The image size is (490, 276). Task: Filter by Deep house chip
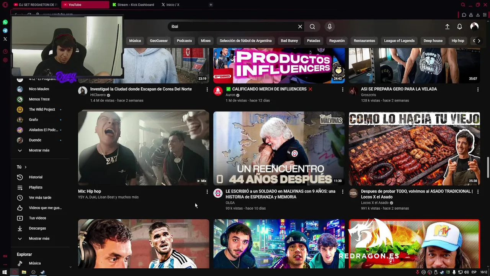(x=433, y=41)
